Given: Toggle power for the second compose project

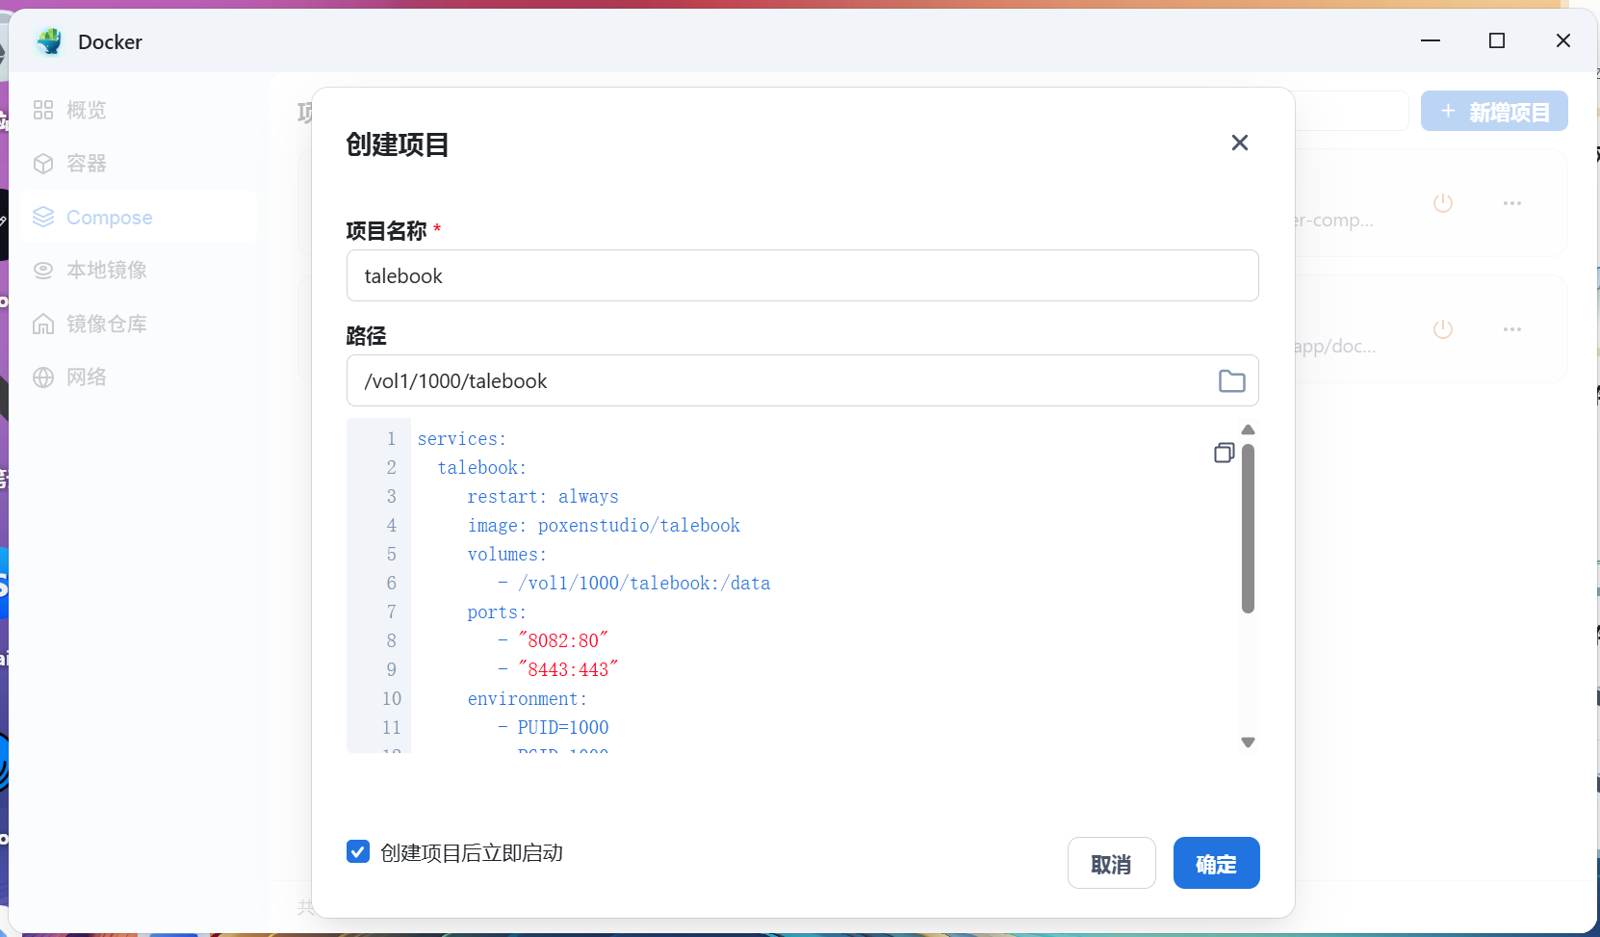Looking at the screenshot, I should click(1442, 329).
